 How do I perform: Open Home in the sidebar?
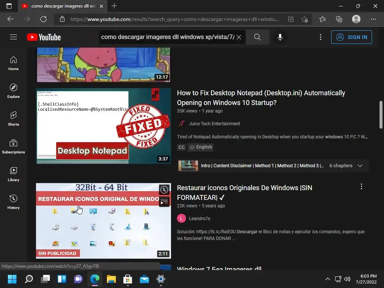coord(13,63)
